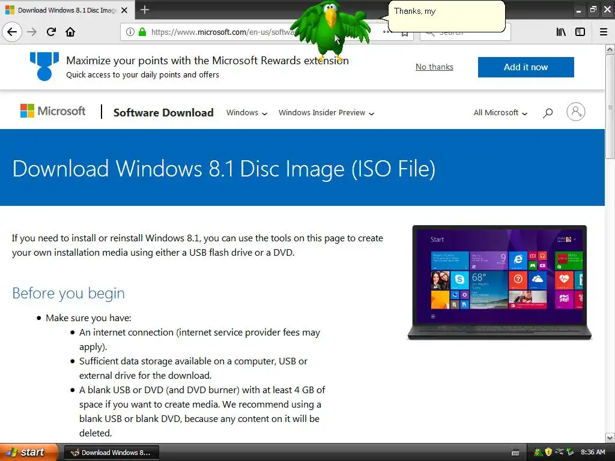
Task: Go back with the browser back arrow
Action: click(12, 32)
